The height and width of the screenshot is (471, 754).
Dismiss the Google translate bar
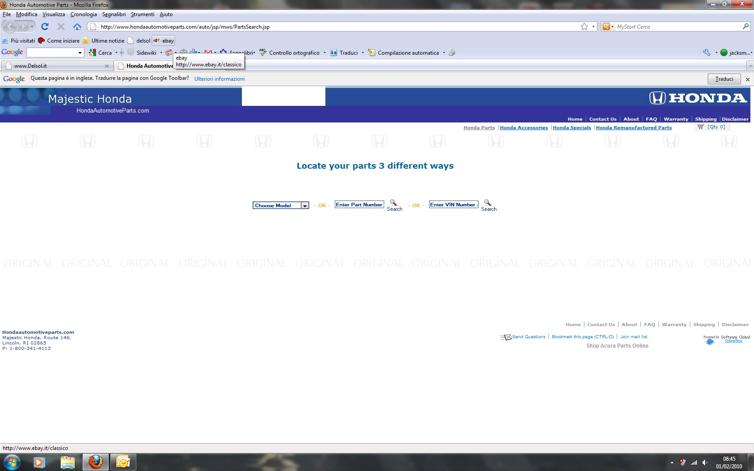click(747, 79)
